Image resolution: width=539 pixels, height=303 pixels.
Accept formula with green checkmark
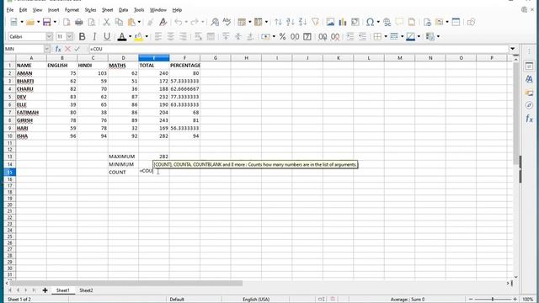coord(77,49)
